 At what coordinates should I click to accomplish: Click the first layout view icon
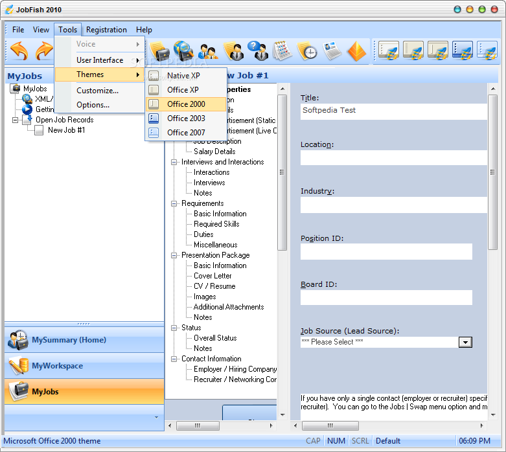(x=389, y=51)
